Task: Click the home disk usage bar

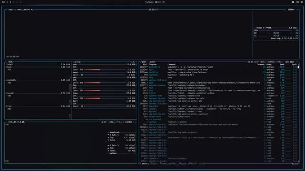Action: 105,98
